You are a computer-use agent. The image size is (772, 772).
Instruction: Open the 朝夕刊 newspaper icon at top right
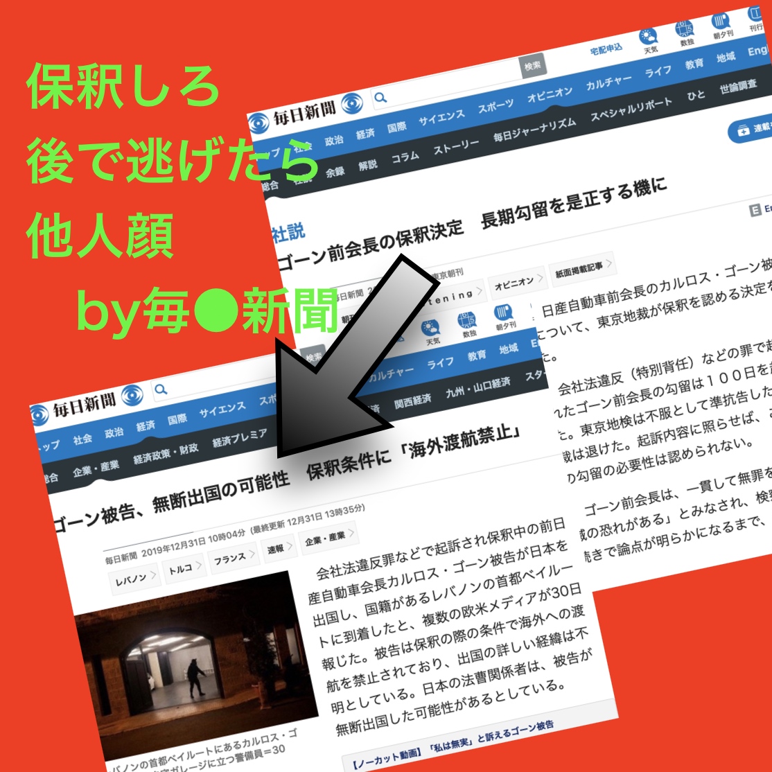tap(721, 22)
